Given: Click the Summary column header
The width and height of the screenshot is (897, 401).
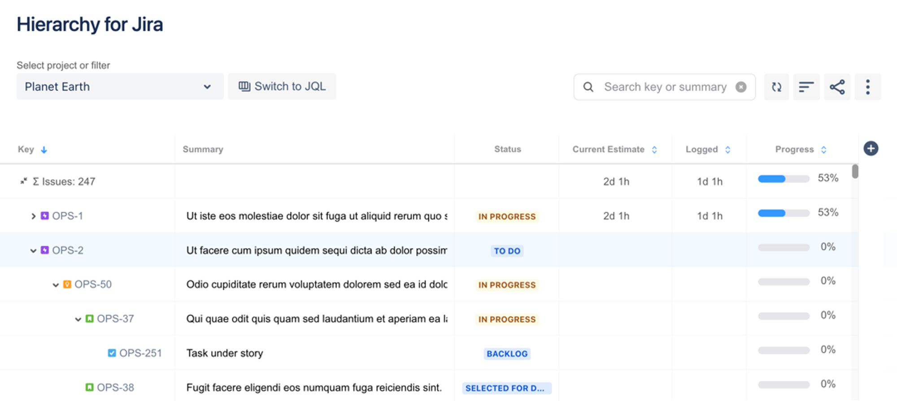Looking at the screenshot, I should [203, 149].
